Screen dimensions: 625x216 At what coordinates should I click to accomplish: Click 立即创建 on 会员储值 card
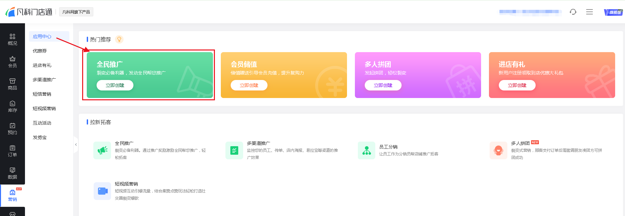(x=249, y=85)
